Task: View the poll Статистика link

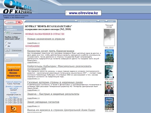Action: click(x=17, y=50)
